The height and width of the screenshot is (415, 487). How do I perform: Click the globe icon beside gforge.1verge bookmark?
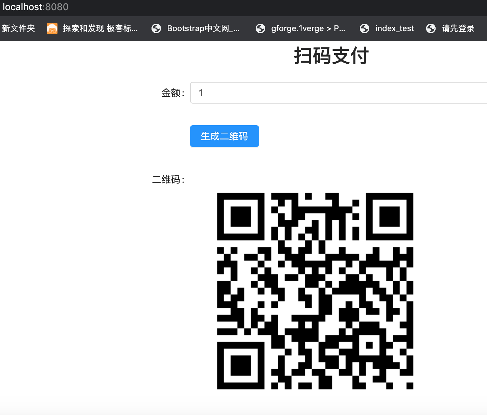260,28
